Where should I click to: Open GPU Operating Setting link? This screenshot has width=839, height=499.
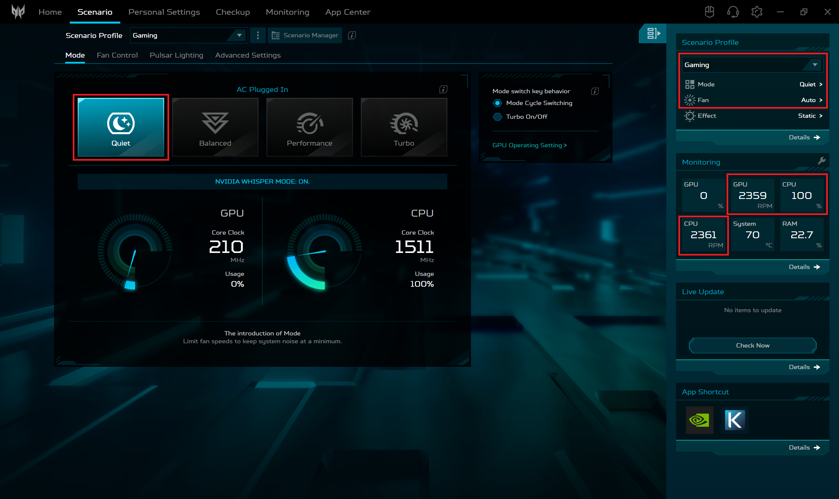pyautogui.click(x=529, y=145)
